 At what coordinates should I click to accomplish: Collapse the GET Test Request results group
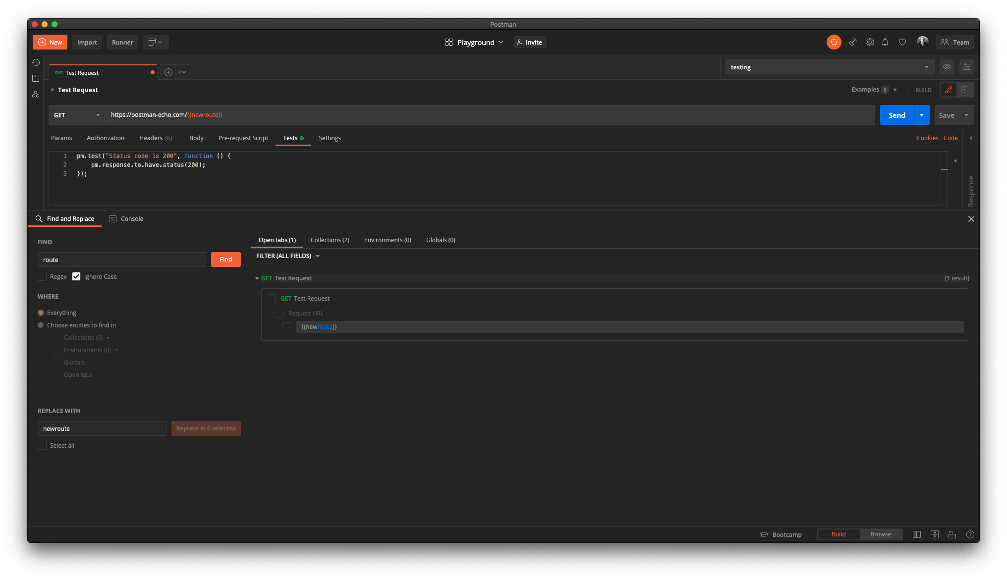coord(258,278)
